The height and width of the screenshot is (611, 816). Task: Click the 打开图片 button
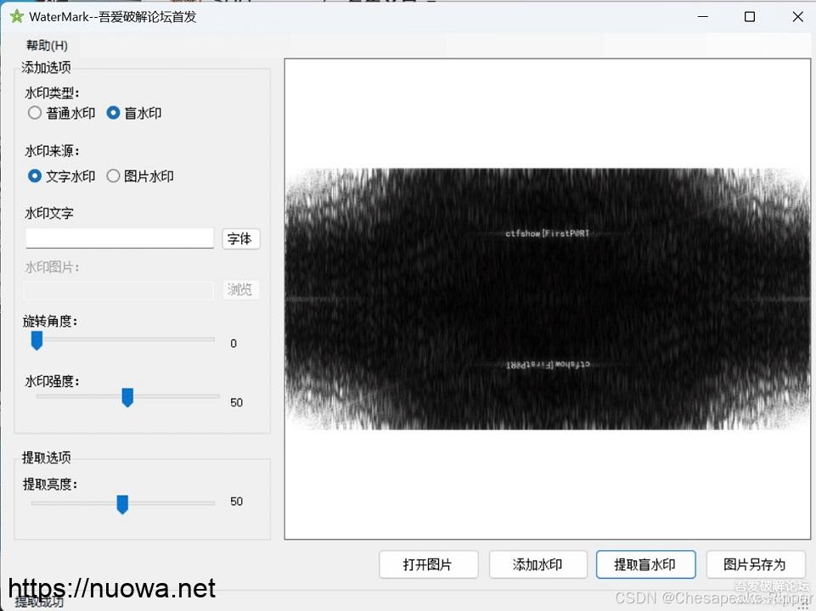428,564
